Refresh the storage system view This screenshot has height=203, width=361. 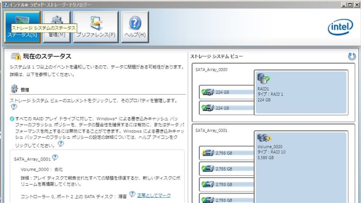(x=352, y=57)
